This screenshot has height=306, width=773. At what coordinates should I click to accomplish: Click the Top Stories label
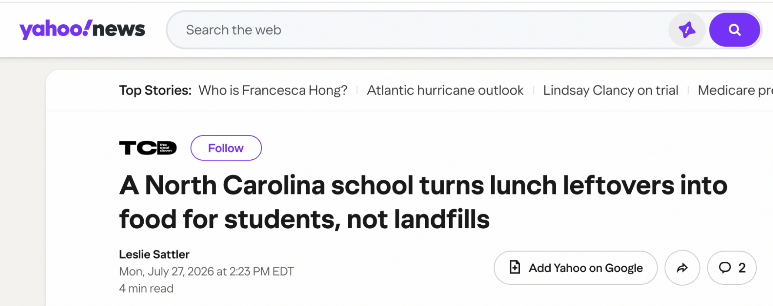click(x=155, y=90)
